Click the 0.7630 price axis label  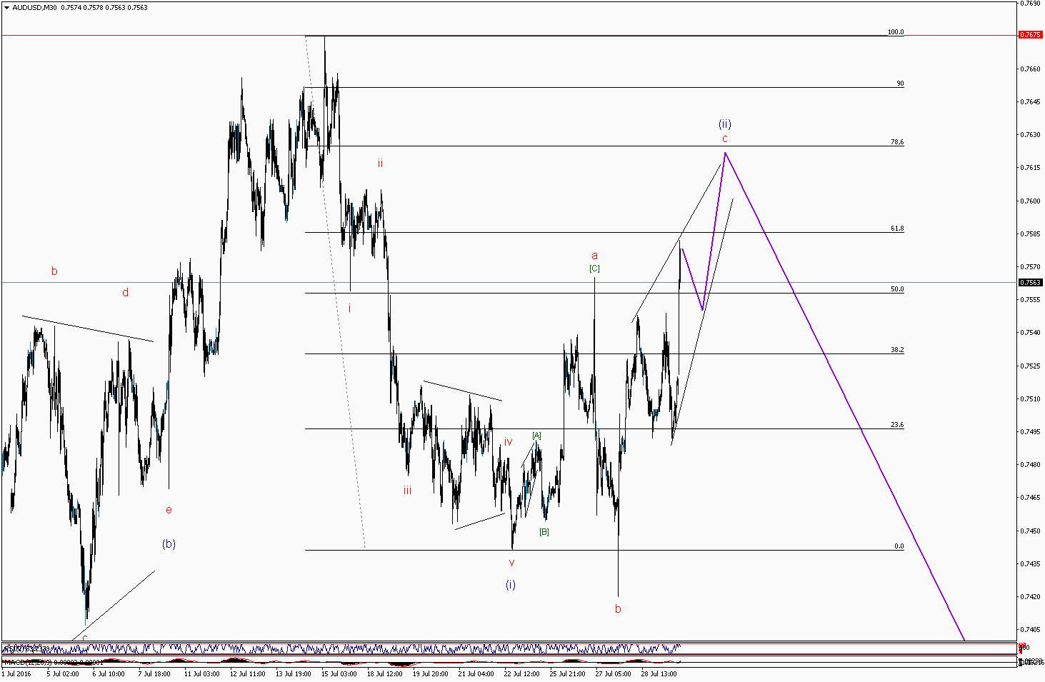tap(1031, 134)
